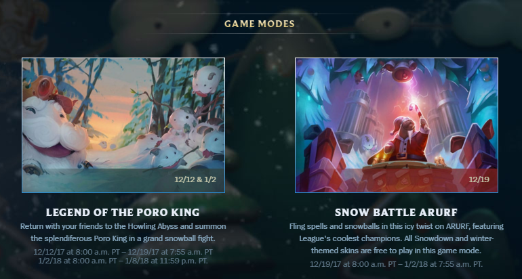
Task: Click the Santa walrus holding candy cane
Action: 406,138
